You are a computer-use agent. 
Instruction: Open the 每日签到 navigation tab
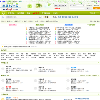tap(21, 13)
